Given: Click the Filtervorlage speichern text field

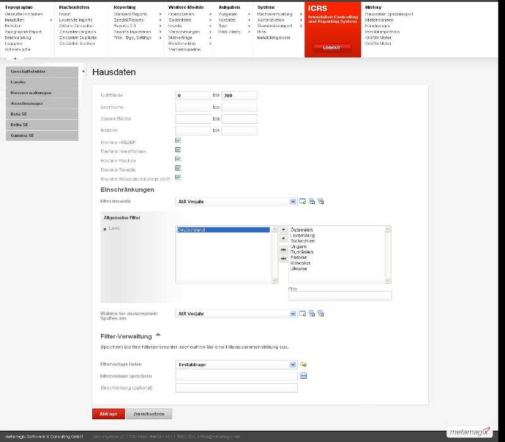Looking at the screenshot, I should pos(237,376).
